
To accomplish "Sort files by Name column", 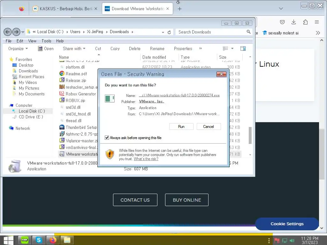I will coord(64,57).
